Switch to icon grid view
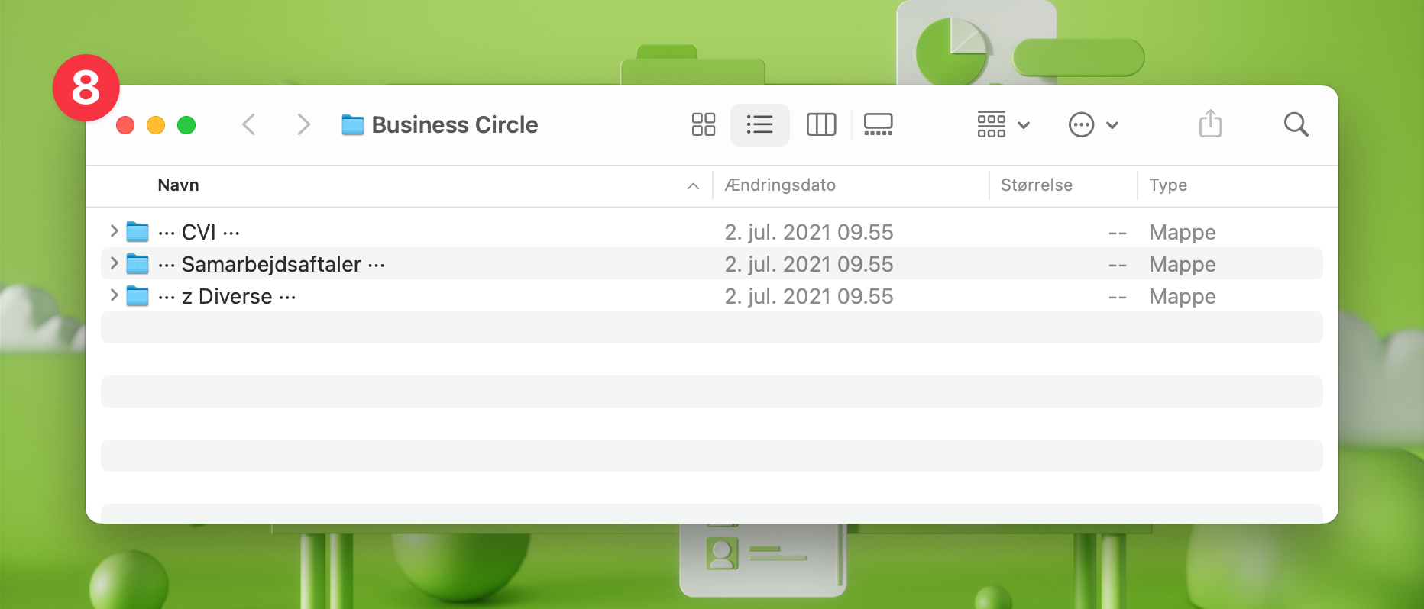Image resolution: width=1424 pixels, height=609 pixels. (x=703, y=124)
